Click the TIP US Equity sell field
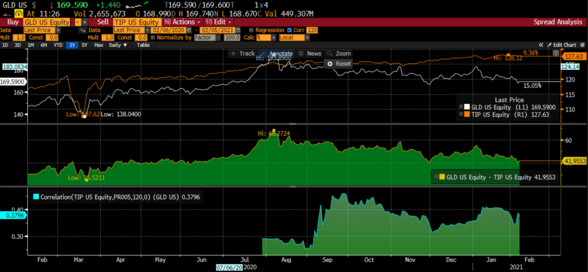The height and width of the screenshot is (272, 588). pos(136,22)
